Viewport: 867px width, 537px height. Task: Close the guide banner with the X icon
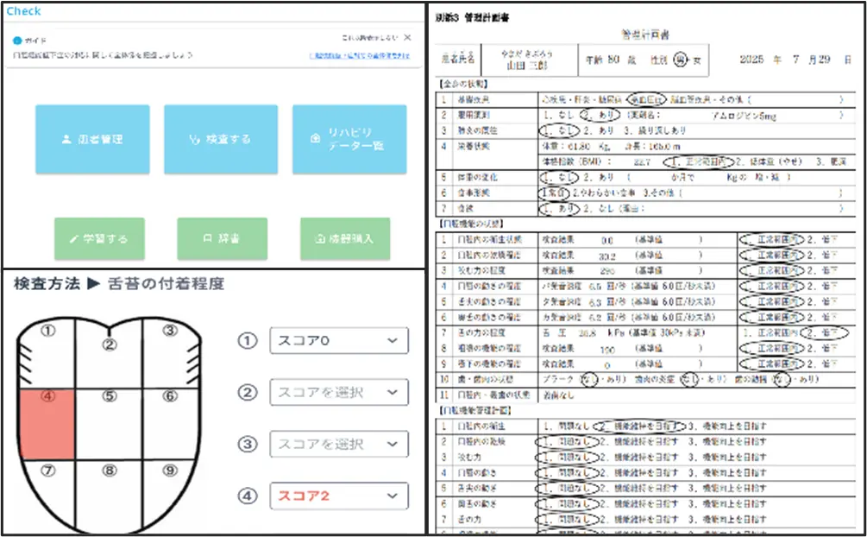[x=407, y=38]
